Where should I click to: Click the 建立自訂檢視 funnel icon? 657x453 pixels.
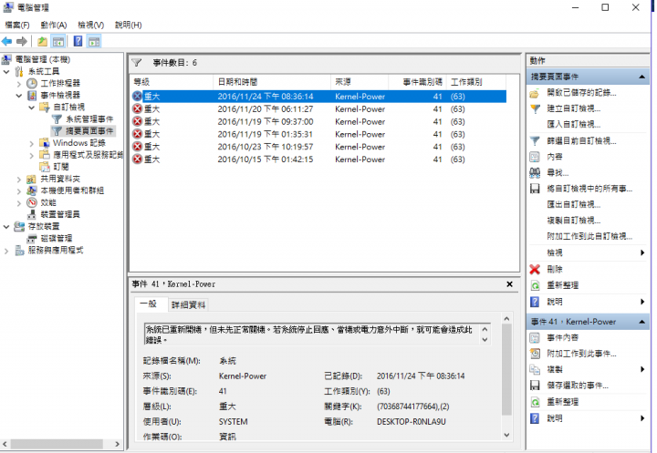[535, 108]
